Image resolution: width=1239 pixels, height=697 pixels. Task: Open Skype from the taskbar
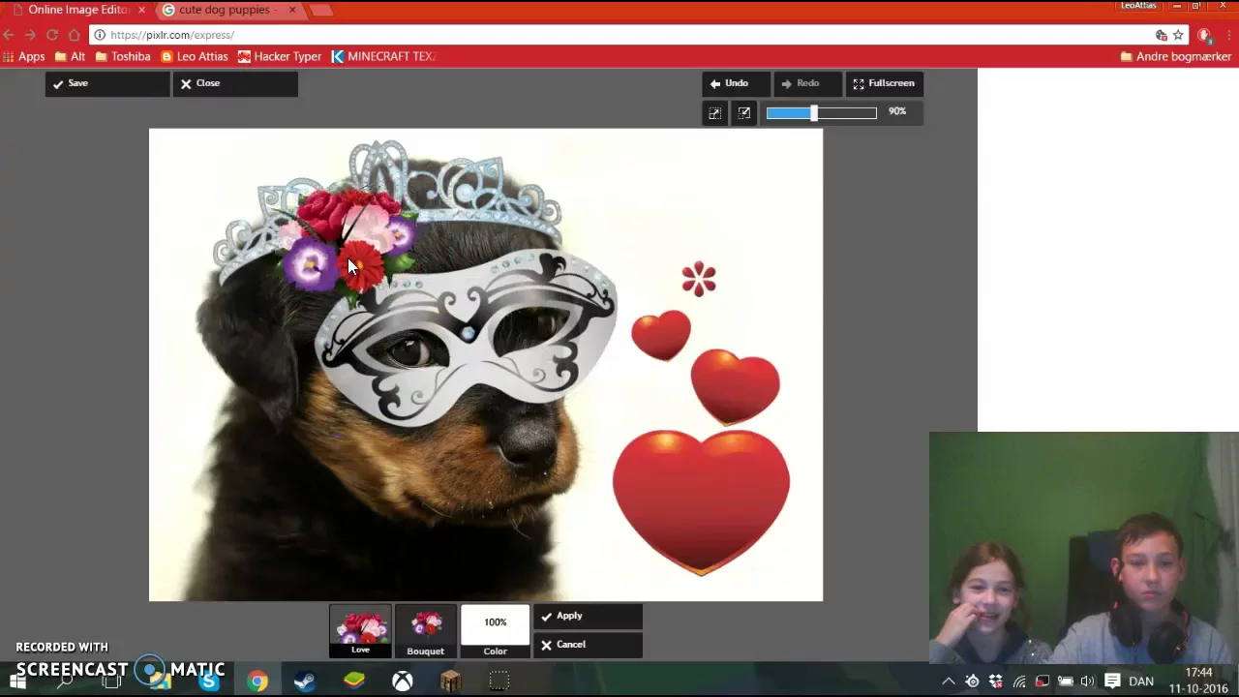pos(209,682)
